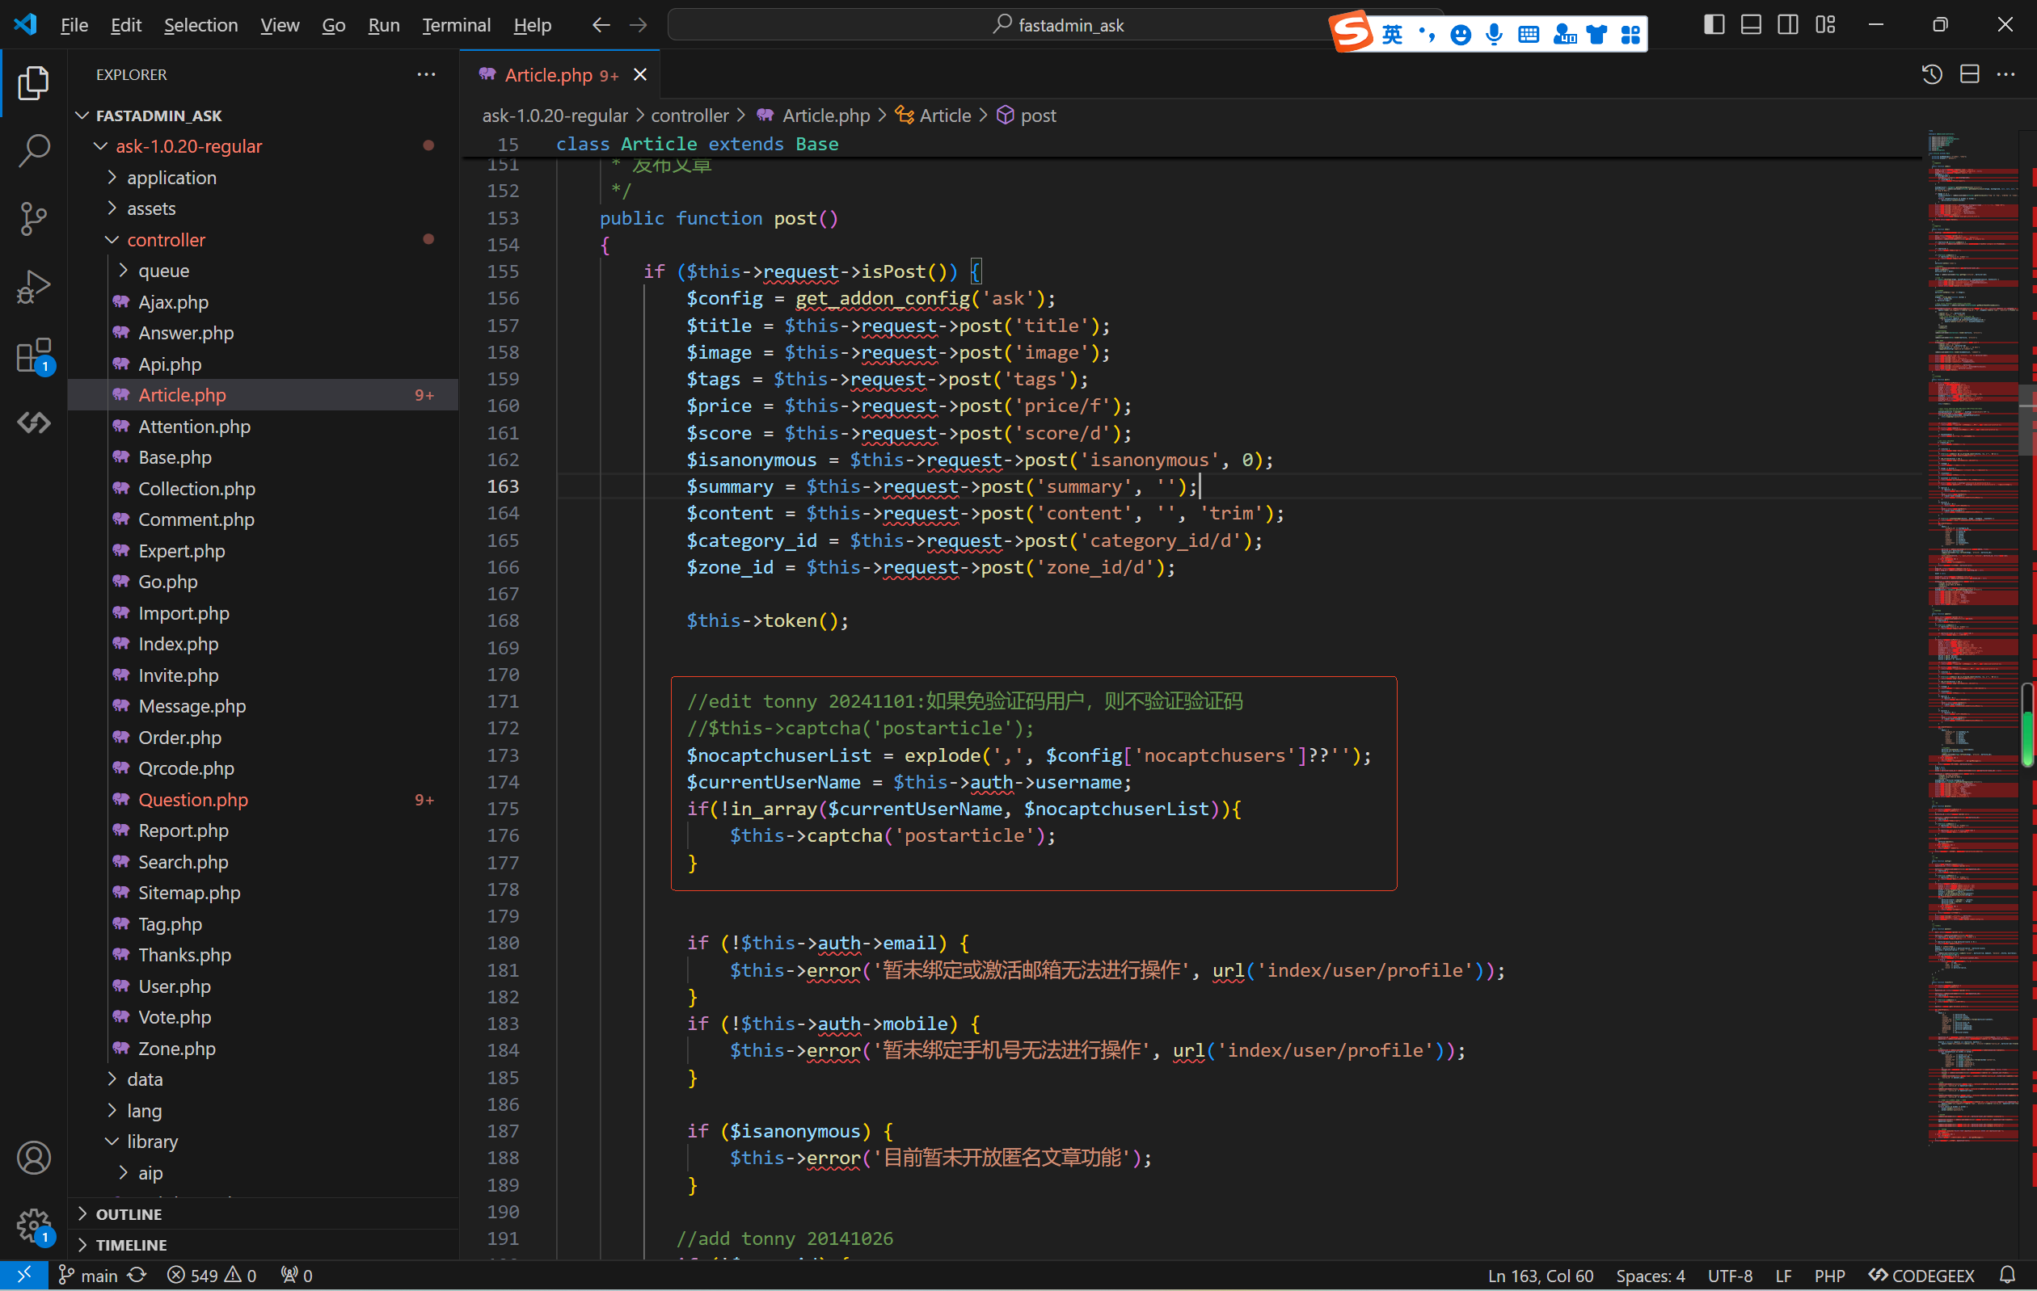Open Question.php in the explorer
Viewport: 2037px width, 1291px height.
[193, 800]
